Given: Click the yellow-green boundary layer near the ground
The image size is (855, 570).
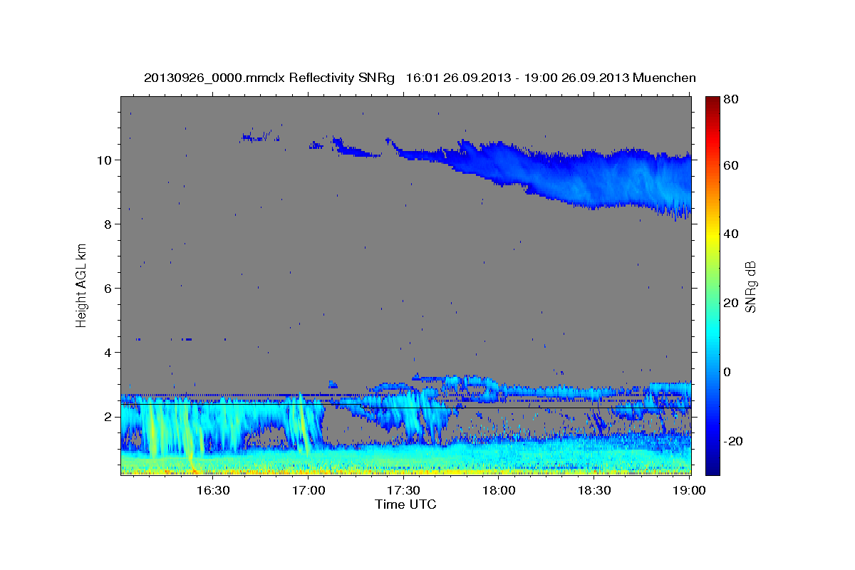Looking at the screenshot, I should (x=406, y=463).
